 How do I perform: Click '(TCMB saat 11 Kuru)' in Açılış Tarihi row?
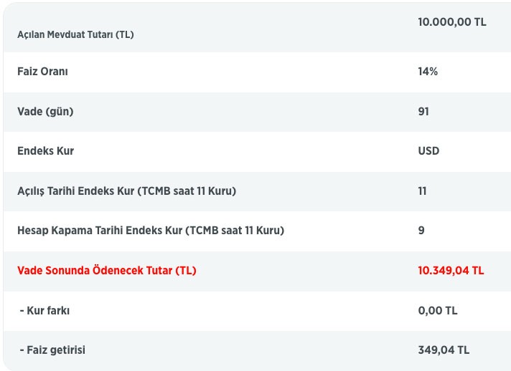tap(189, 191)
